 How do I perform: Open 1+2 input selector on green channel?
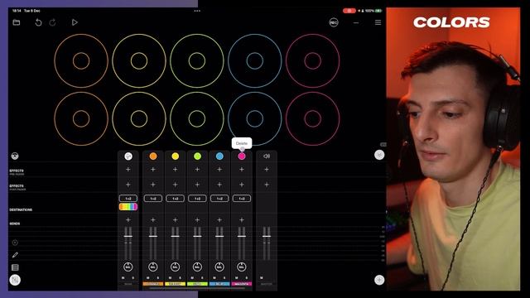click(197, 199)
